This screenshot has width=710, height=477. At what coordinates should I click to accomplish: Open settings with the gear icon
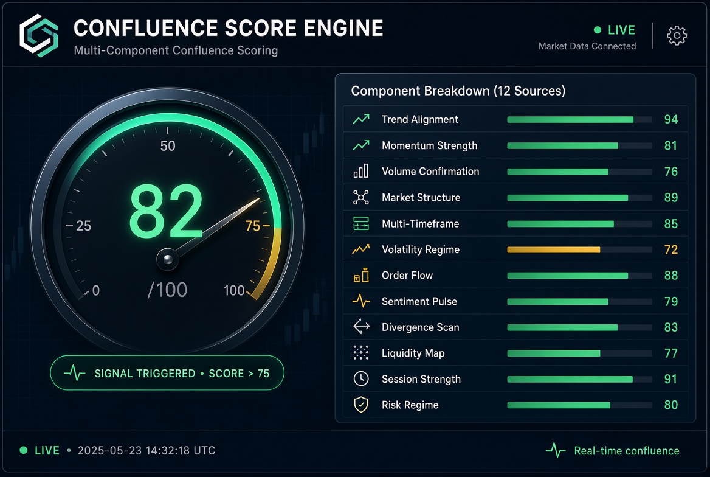point(677,35)
